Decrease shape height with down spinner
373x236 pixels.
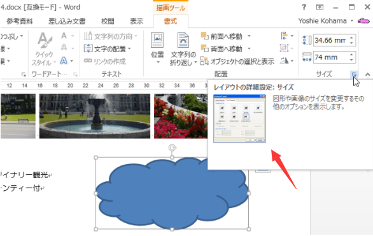click(x=351, y=43)
